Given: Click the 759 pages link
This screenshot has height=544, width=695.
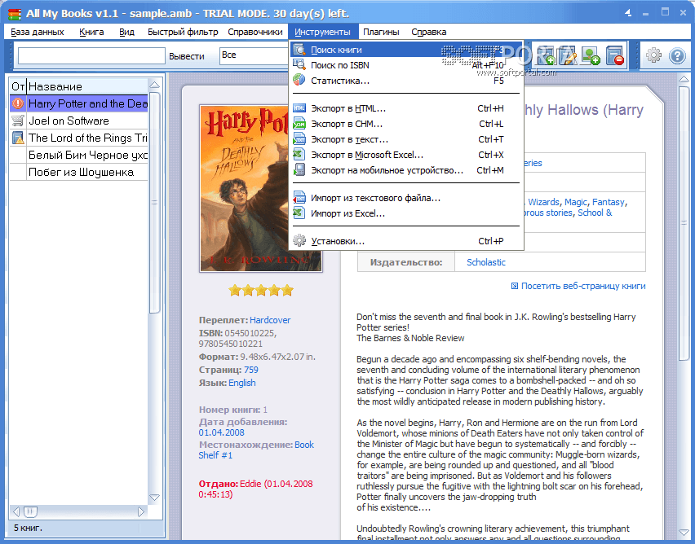Looking at the screenshot, I should [251, 370].
